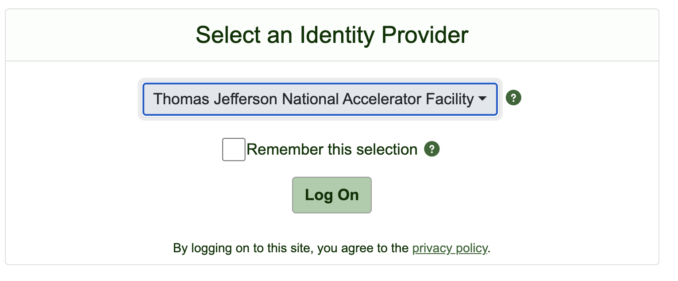Show help for the Remember this selection option
678x281 pixels.
point(431,149)
